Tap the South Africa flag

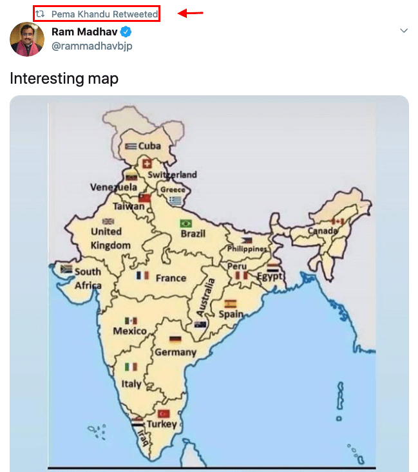coord(66,269)
